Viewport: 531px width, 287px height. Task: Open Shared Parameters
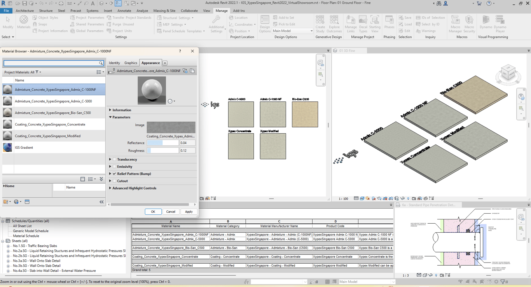point(87,24)
